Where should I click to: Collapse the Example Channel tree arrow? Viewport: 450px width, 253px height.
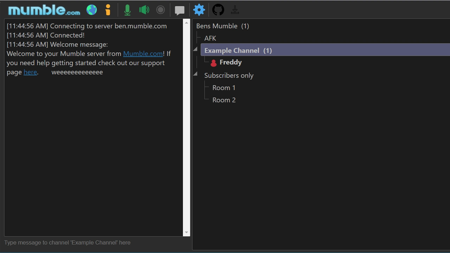195,49
